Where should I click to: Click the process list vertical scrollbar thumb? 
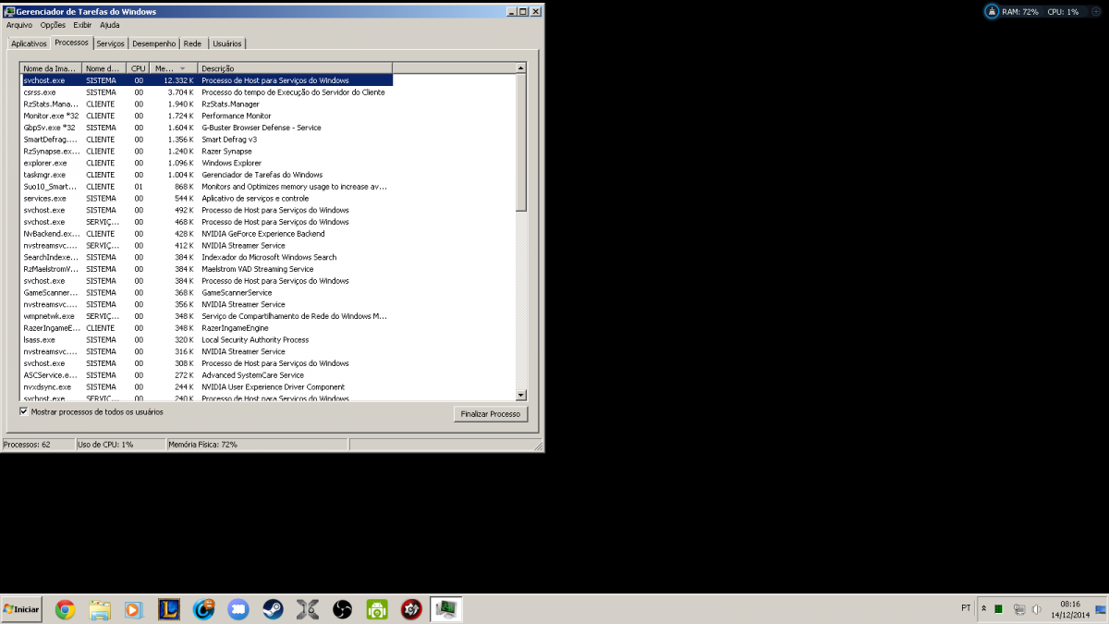coord(521,143)
